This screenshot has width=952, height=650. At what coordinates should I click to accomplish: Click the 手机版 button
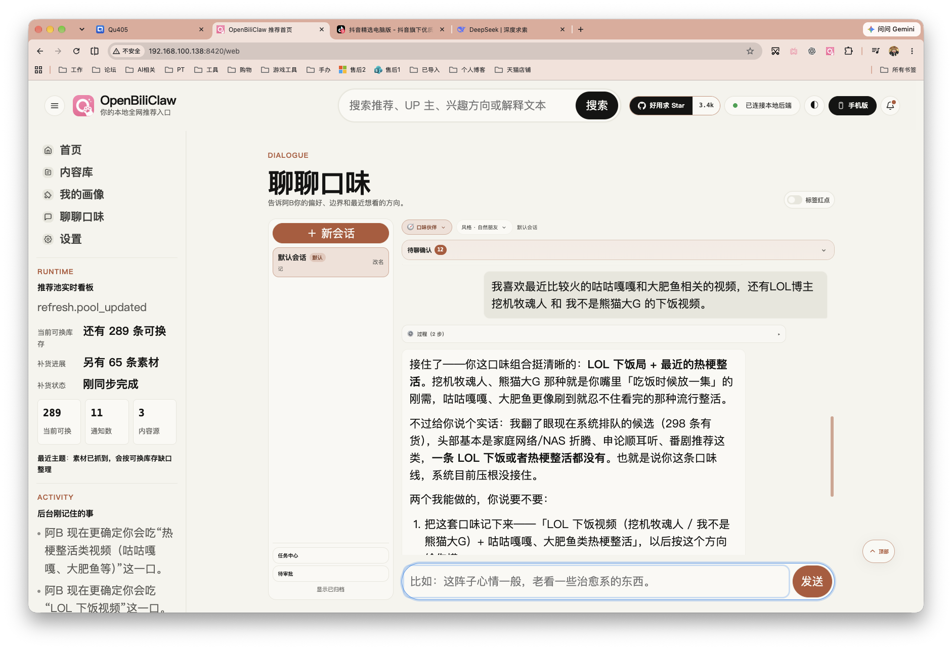coord(852,105)
